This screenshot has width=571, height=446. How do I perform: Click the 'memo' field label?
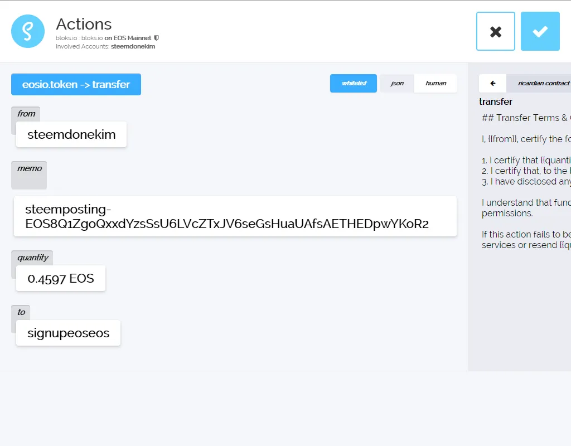[x=29, y=168]
